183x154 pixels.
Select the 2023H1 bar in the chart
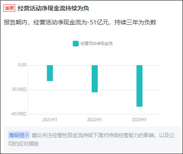[x=140, y=86]
